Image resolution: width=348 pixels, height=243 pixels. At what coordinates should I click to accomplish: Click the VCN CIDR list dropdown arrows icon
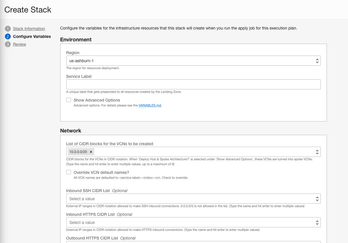click(x=317, y=152)
